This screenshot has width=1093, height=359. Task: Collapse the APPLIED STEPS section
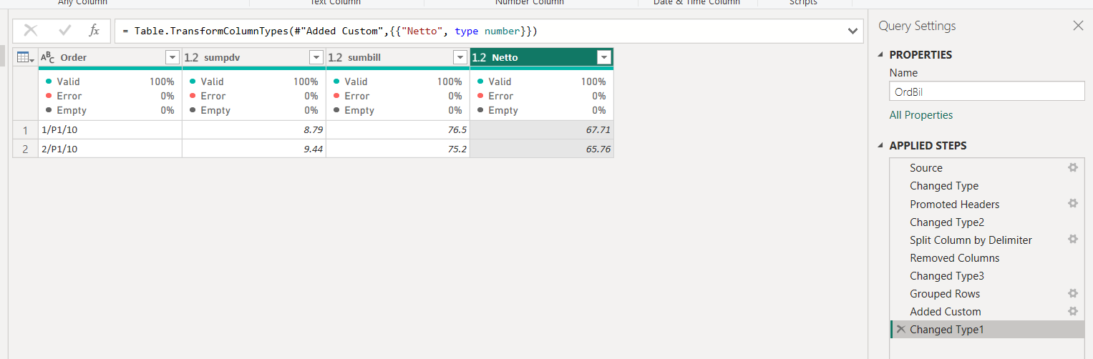[881, 146]
